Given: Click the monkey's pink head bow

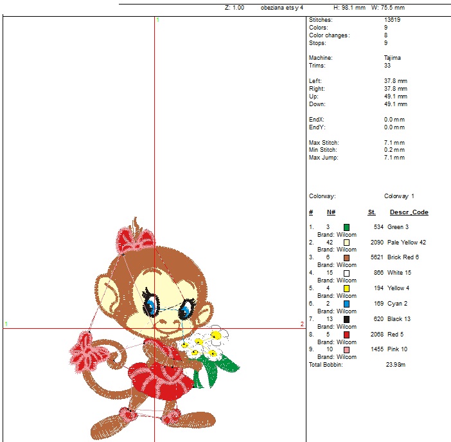Looking at the screenshot, I should click(135, 240).
